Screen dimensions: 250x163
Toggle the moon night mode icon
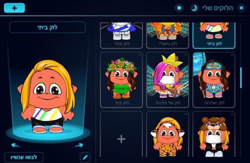(195, 8)
